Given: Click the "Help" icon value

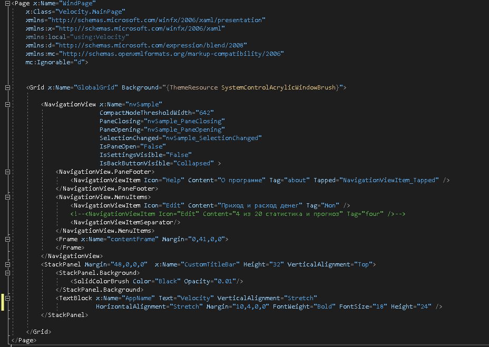Looking at the screenshot, I should coord(173,180).
